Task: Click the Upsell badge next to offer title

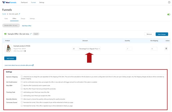Action: pyautogui.click(x=36, y=34)
